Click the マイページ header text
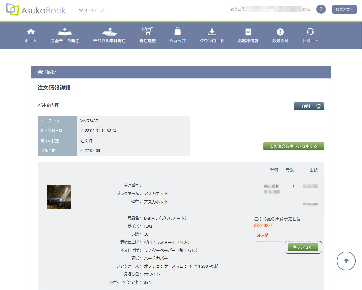 tap(91, 10)
